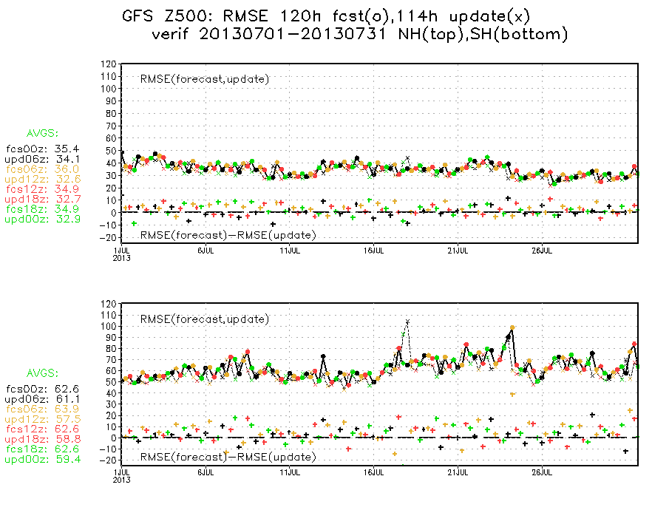Select 'upd18z: 32.7' in top legend
Image resolution: width=669 pixels, height=510 pixels.
point(43,199)
